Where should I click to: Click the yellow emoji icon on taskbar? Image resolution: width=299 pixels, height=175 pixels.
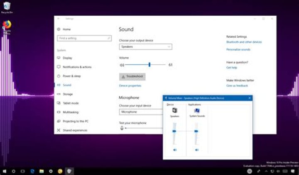pyautogui.click(x=60, y=171)
